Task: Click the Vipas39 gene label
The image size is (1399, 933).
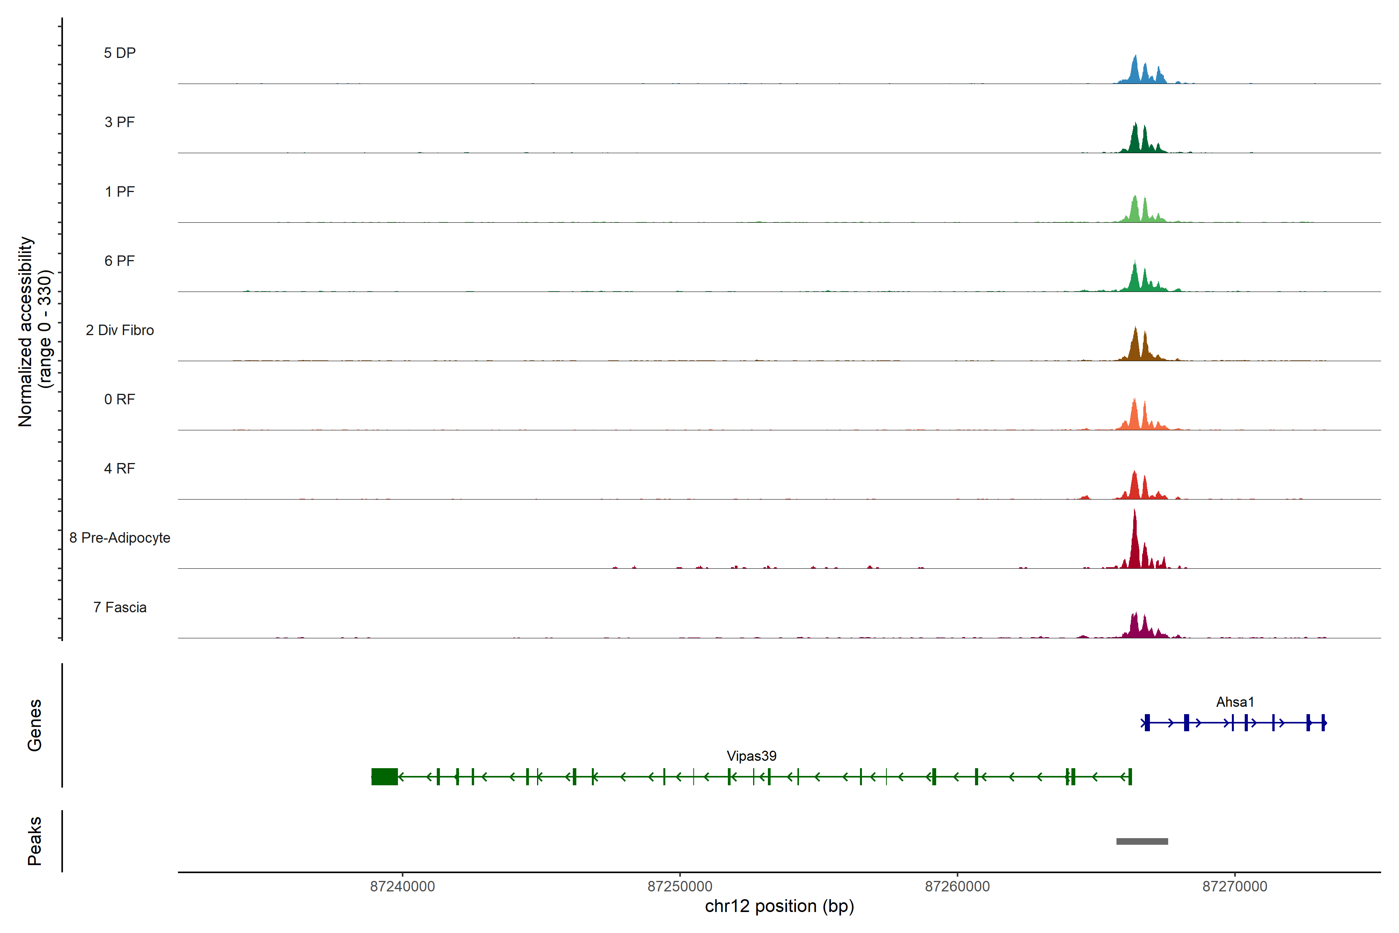Action: 751,756
